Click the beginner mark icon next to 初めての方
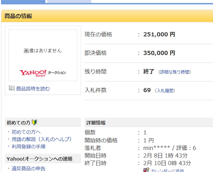 point(34,123)
